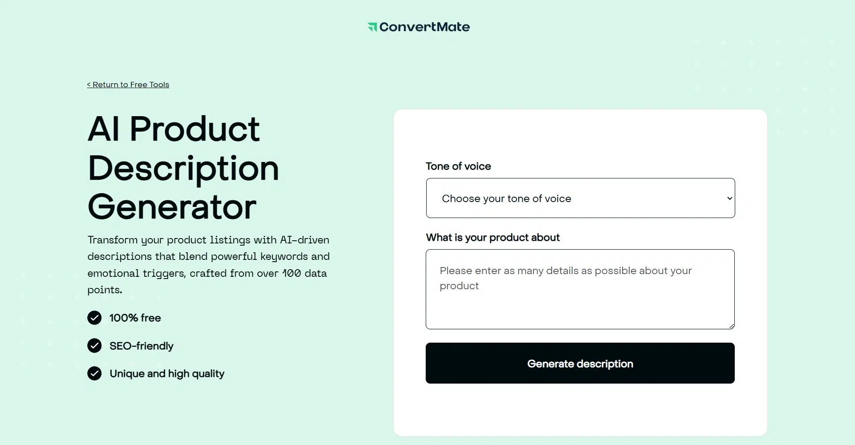Click the Tone of voice label
Image resolution: width=855 pixels, height=445 pixels.
(458, 166)
